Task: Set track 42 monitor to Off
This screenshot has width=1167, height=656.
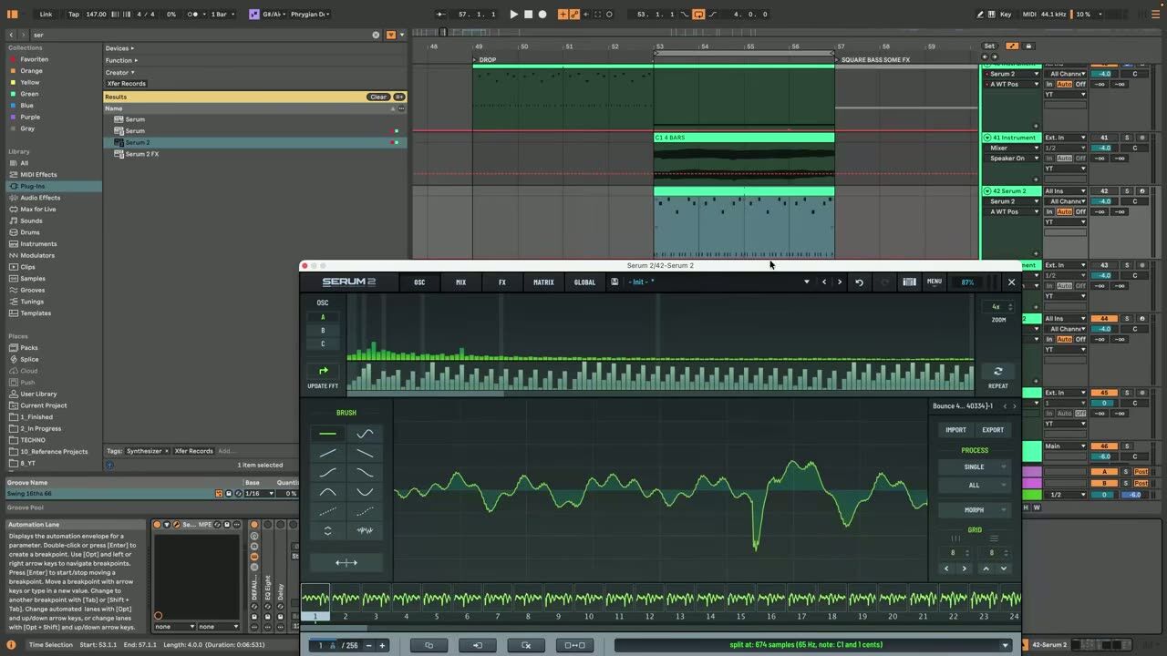Action: tap(1080, 211)
